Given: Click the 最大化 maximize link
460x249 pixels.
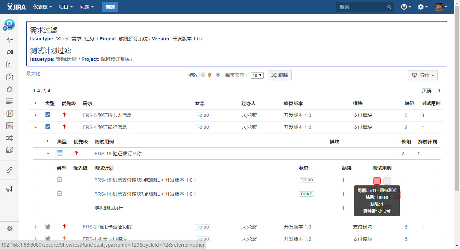Looking at the screenshot, I should (33, 74).
